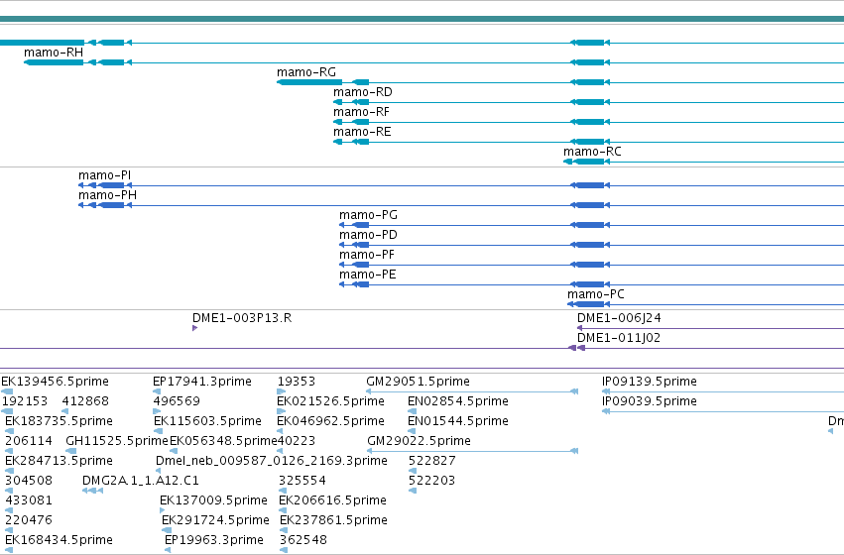Click the GH11525.5prime EST label

pos(117,441)
